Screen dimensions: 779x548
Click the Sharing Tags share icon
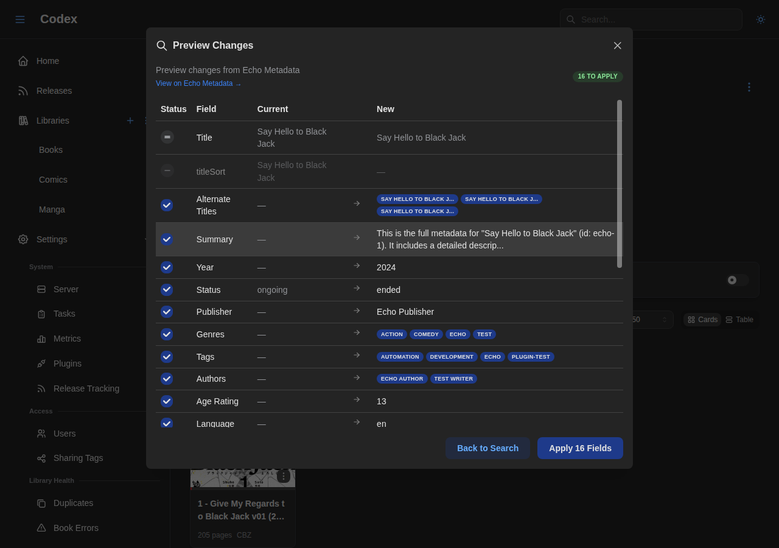41,458
